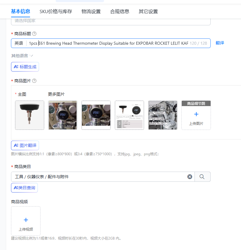Select the product specification sheet thumbnail
This screenshot has width=241, height=250.
129,115
